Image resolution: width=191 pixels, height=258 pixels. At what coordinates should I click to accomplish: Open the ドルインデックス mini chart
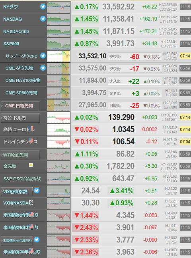[59, 142]
